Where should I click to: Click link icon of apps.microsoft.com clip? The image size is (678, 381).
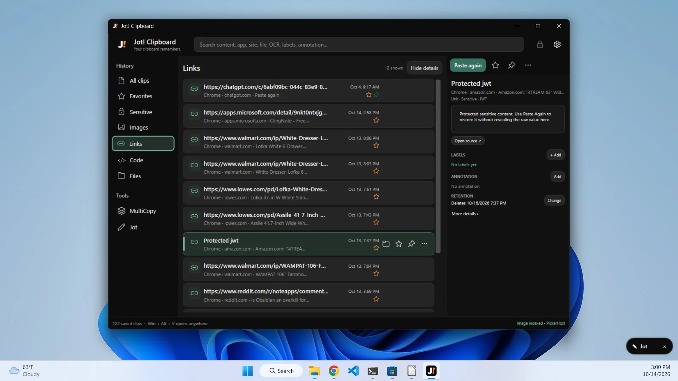194,114
